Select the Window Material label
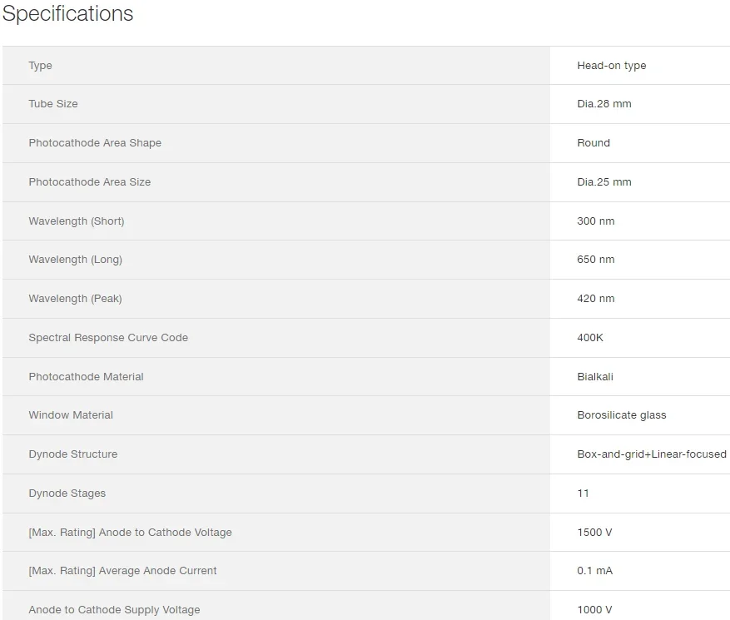Image resolution: width=730 pixels, height=620 pixels. pos(71,415)
